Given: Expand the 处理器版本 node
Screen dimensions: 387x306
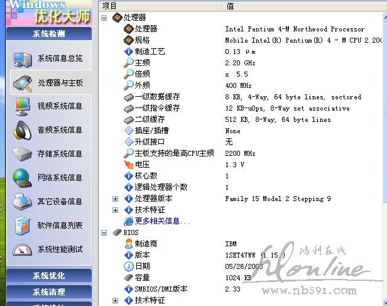Looking at the screenshot, I should 115,199.
